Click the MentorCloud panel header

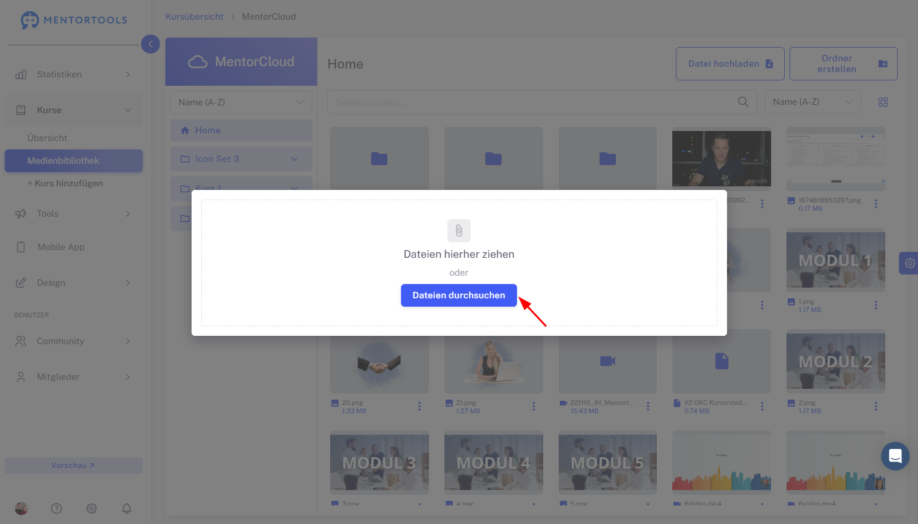241,62
